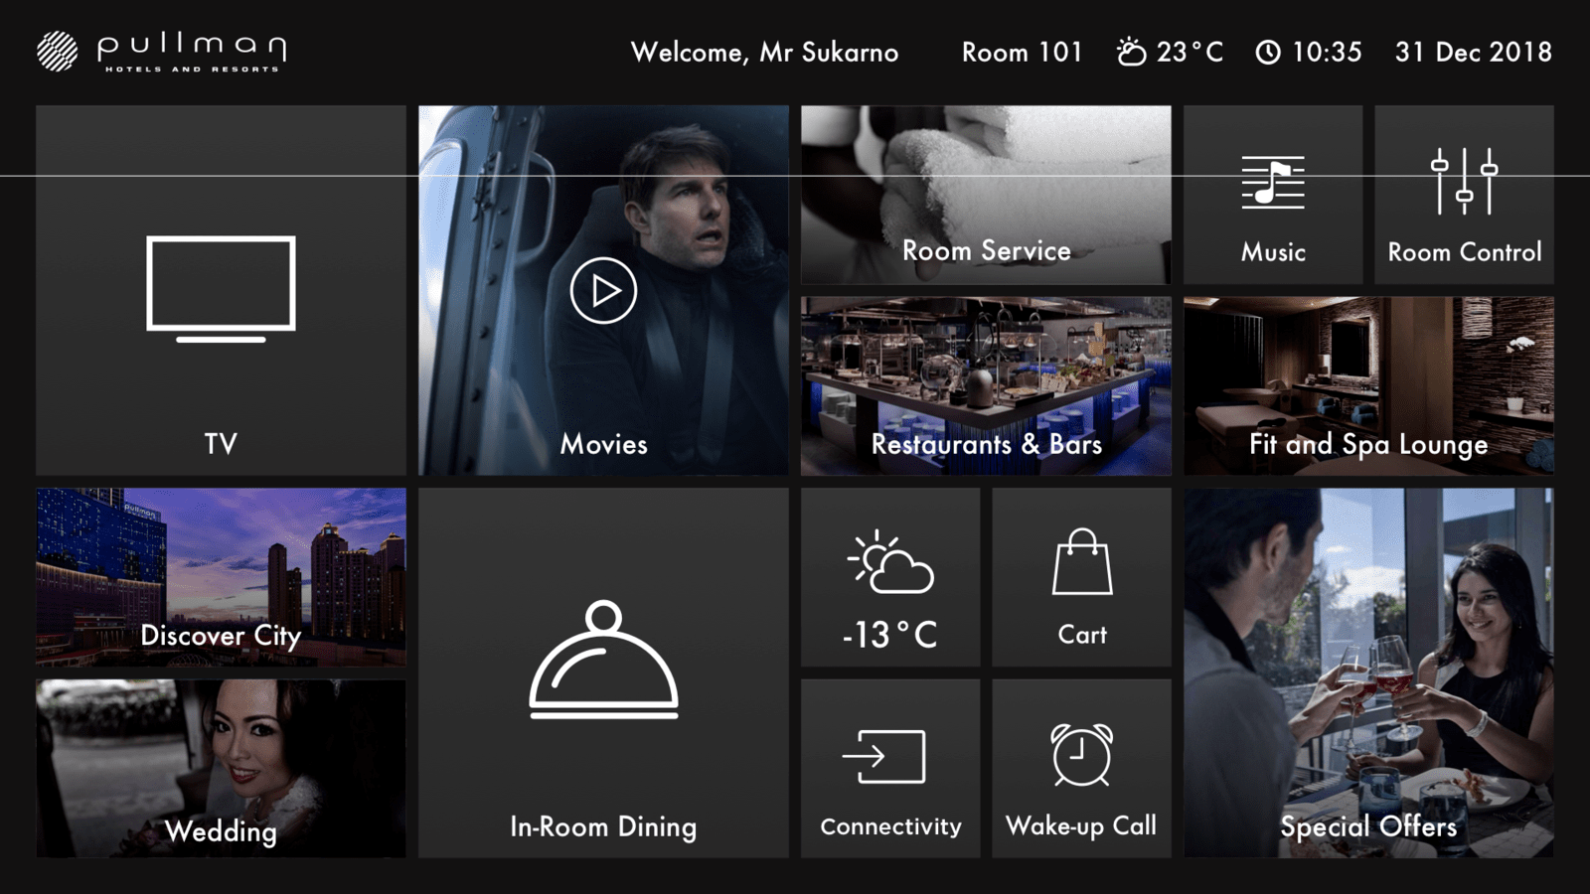This screenshot has width=1590, height=894.
Task: Select the Connectivity input icon
Action: click(x=884, y=757)
